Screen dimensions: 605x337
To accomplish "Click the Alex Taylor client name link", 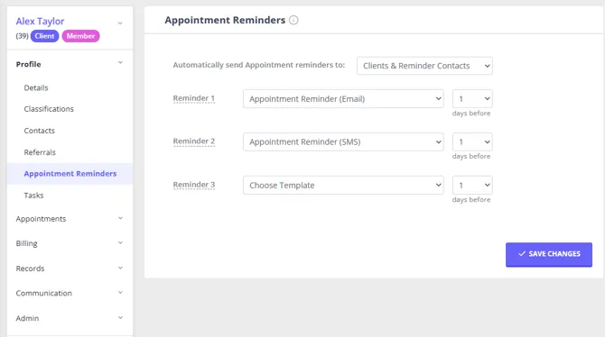I will [x=40, y=22].
